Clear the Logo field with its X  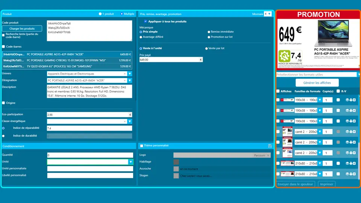click(x=268, y=155)
